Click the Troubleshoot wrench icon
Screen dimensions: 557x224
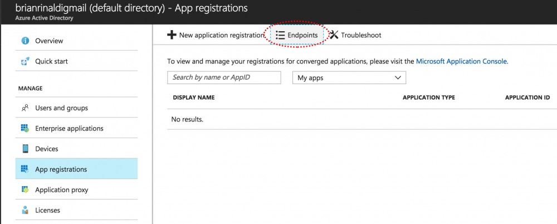pos(334,35)
